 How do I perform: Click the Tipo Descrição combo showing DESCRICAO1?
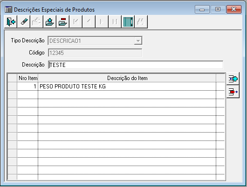tap(95, 41)
